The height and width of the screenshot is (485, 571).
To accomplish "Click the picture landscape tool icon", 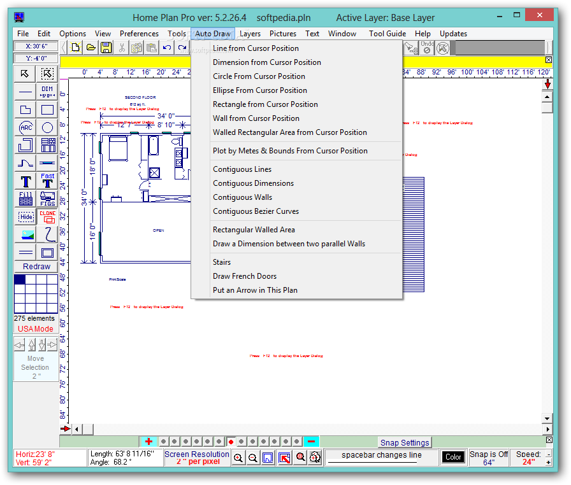I will 25,234.
